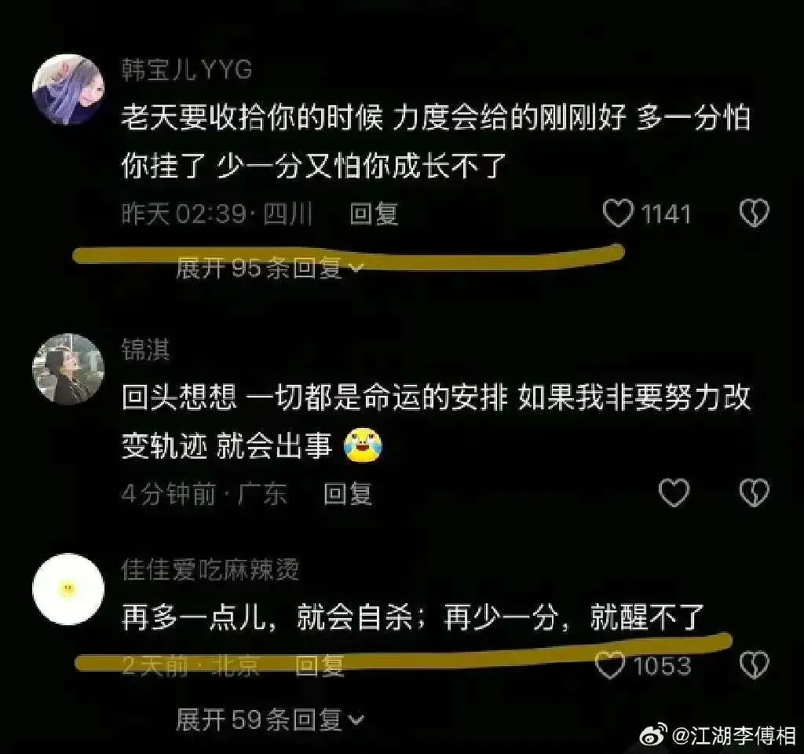Open 韩宝儿YYG's avatar profile

point(68,90)
